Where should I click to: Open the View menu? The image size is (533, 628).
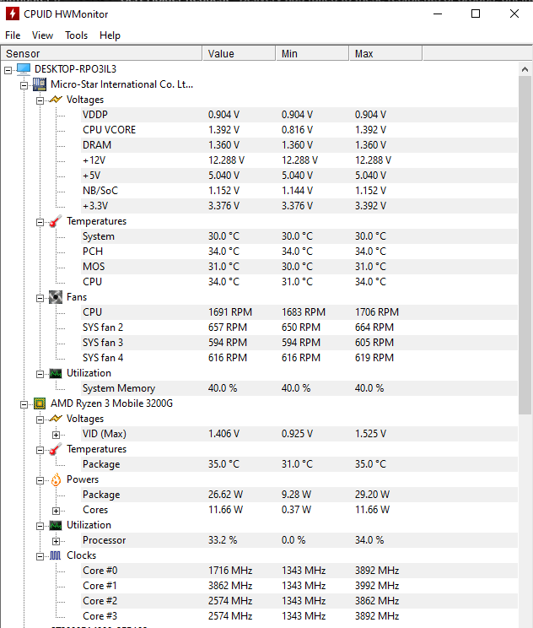(x=42, y=35)
